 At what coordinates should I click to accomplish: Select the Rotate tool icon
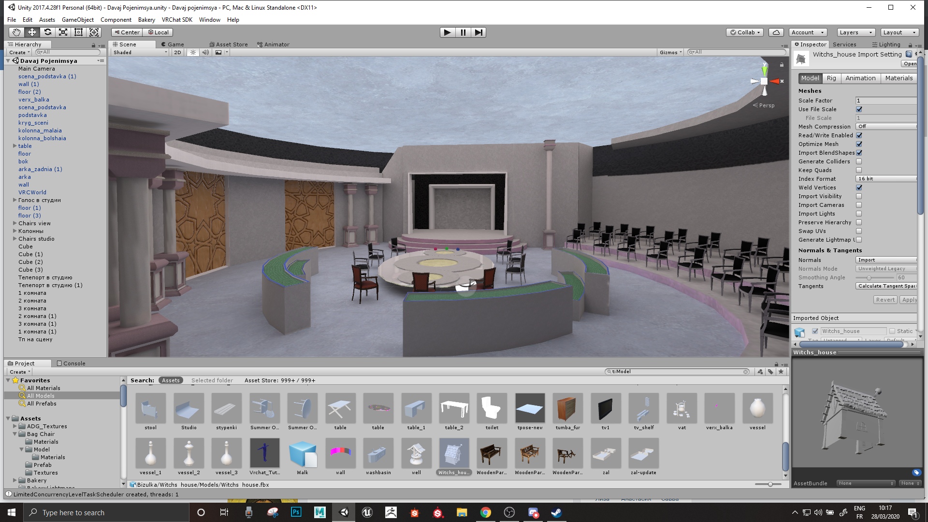[47, 32]
